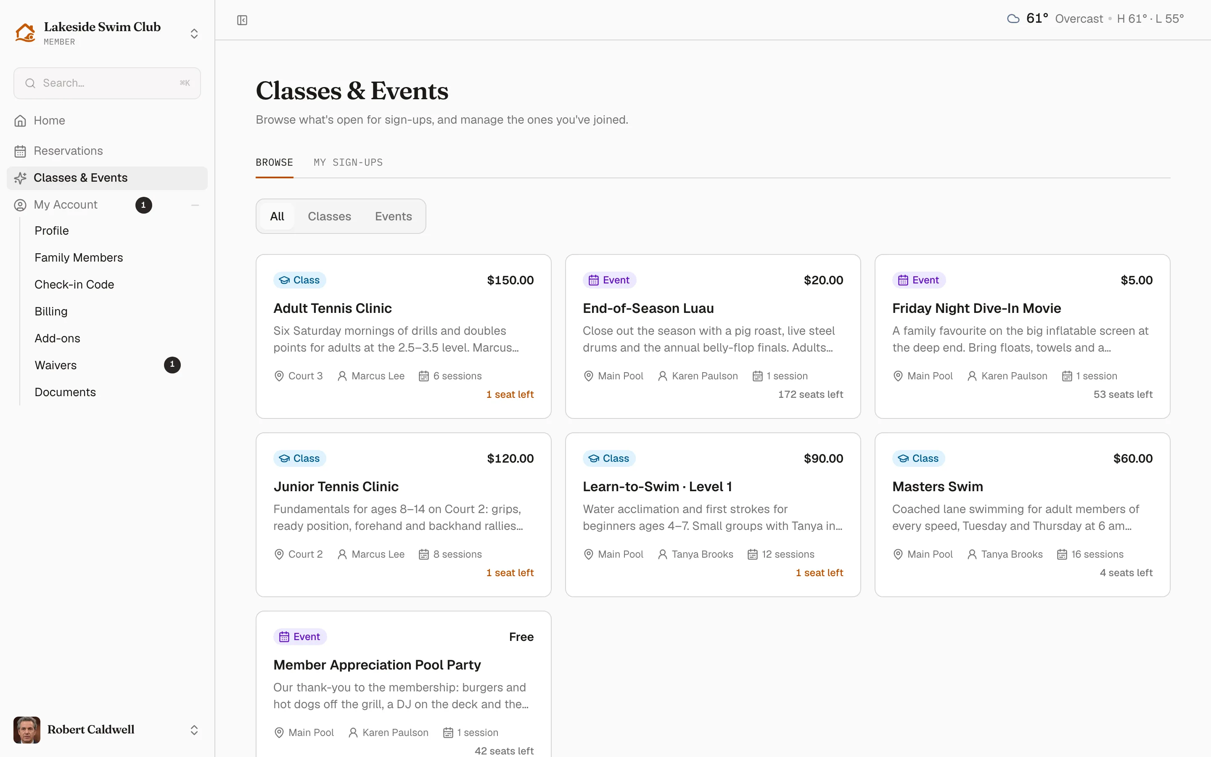Click the instructor icon on End-of-Season Luau card
The width and height of the screenshot is (1211, 757).
[663, 376]
